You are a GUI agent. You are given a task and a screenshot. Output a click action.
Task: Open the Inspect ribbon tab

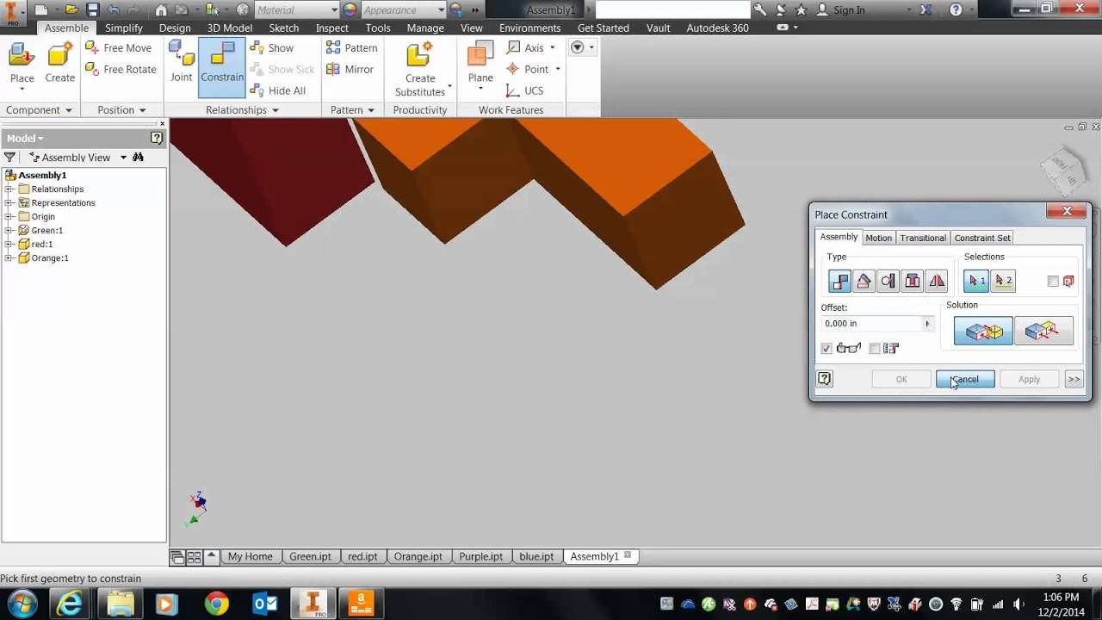(332, 28)
